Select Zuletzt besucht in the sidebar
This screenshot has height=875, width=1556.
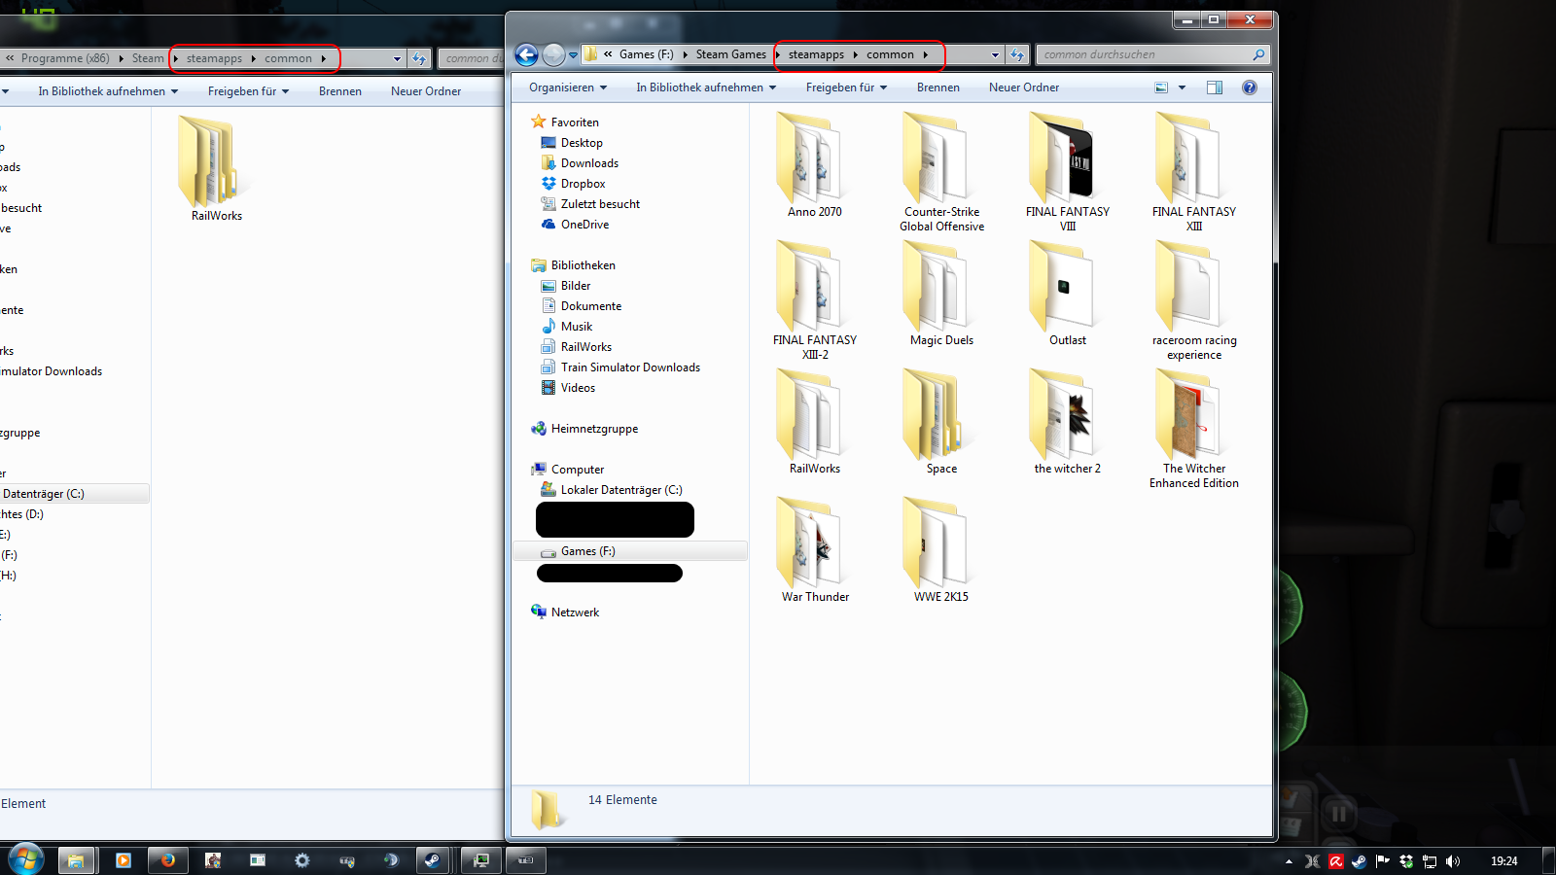[600, 204]
